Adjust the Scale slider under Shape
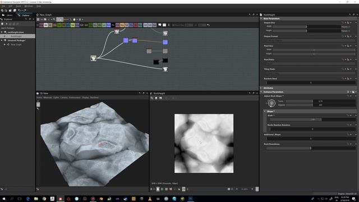 tap(312, 120)
